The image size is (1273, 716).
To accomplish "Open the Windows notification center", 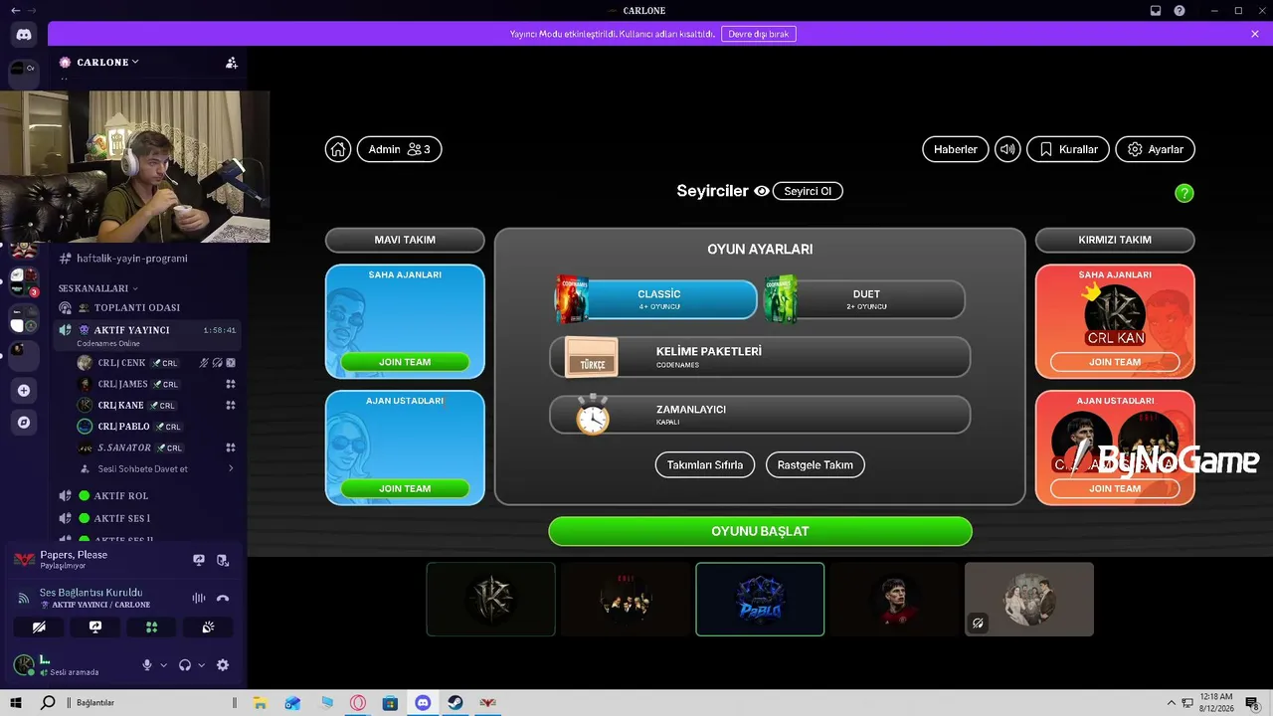I will coord(1253,703).
